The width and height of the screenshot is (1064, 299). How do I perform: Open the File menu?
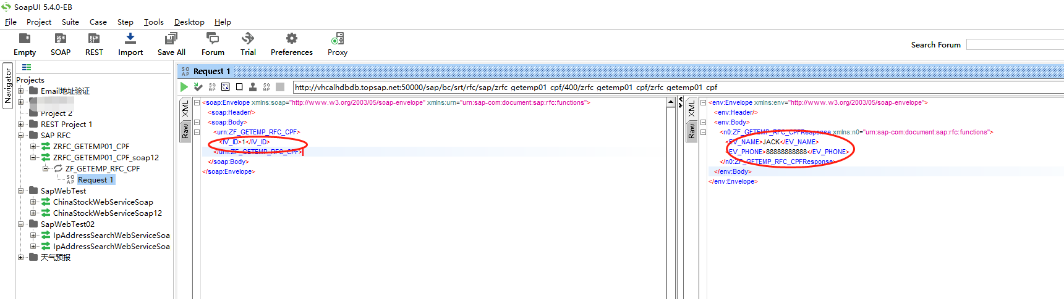click(x=11, y=22)
